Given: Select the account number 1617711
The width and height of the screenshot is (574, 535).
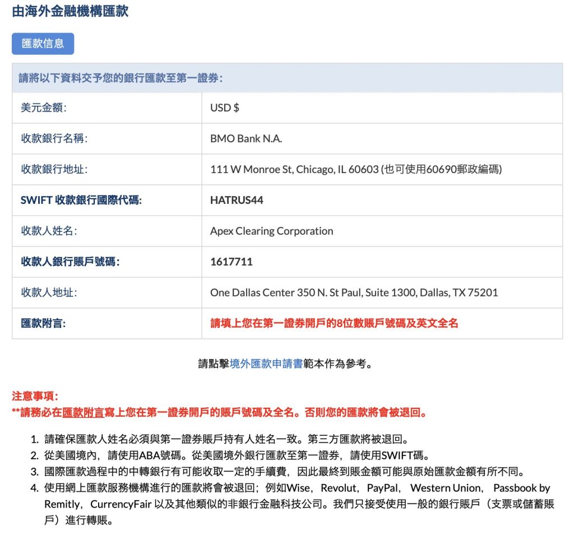Looking at the screenshot, I should click(232, 262).
